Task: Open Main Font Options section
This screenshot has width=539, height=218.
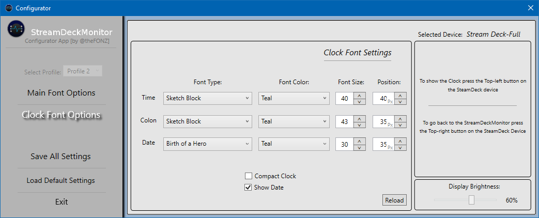Action: click(61, 93)
